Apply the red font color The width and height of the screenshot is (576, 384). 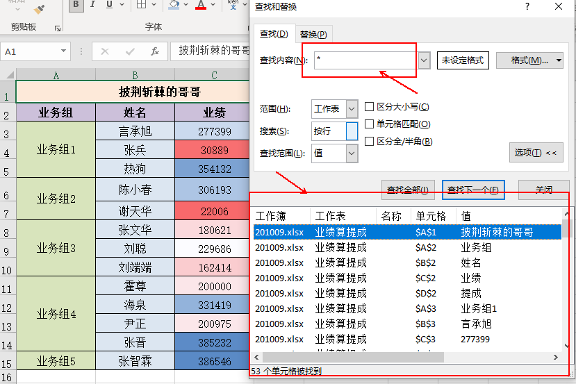coord(201,5)
